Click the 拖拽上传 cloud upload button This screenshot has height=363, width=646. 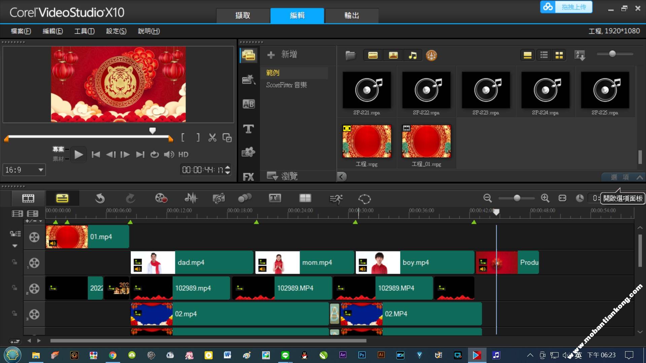coord(566,7)
